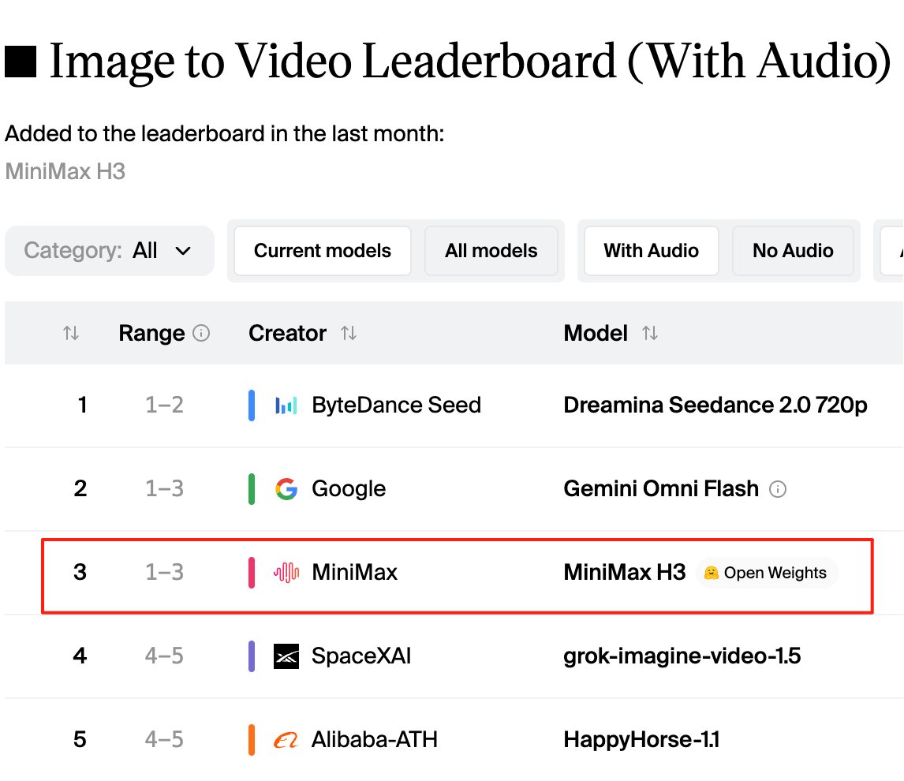
Task: Click orange color bar beside Alibaba-ATH
Action: click(x=252, y=739)
